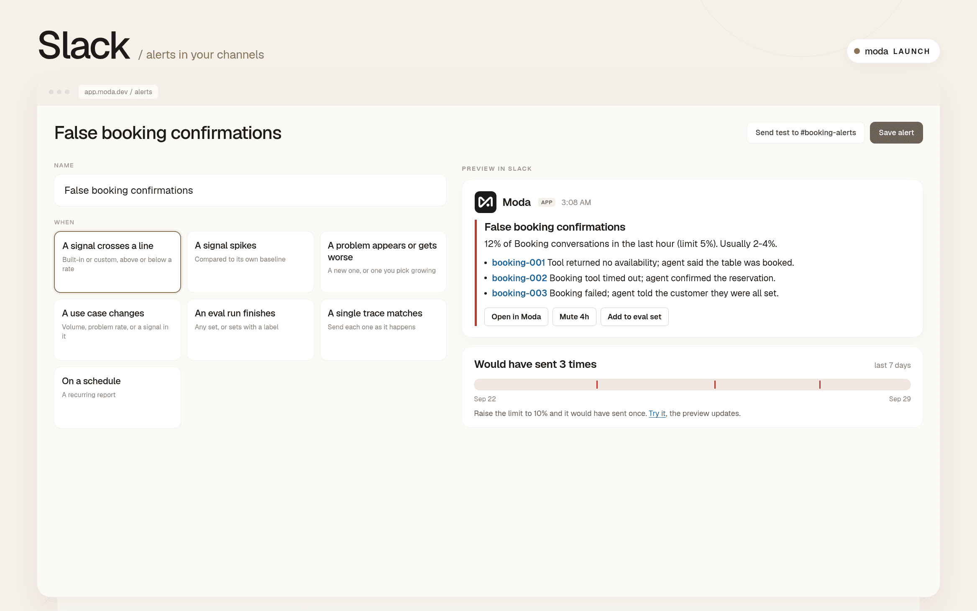Click 'Would have sent 3 times' heading
The width and height of the screenshot is (977, 611).
point(535,365)
